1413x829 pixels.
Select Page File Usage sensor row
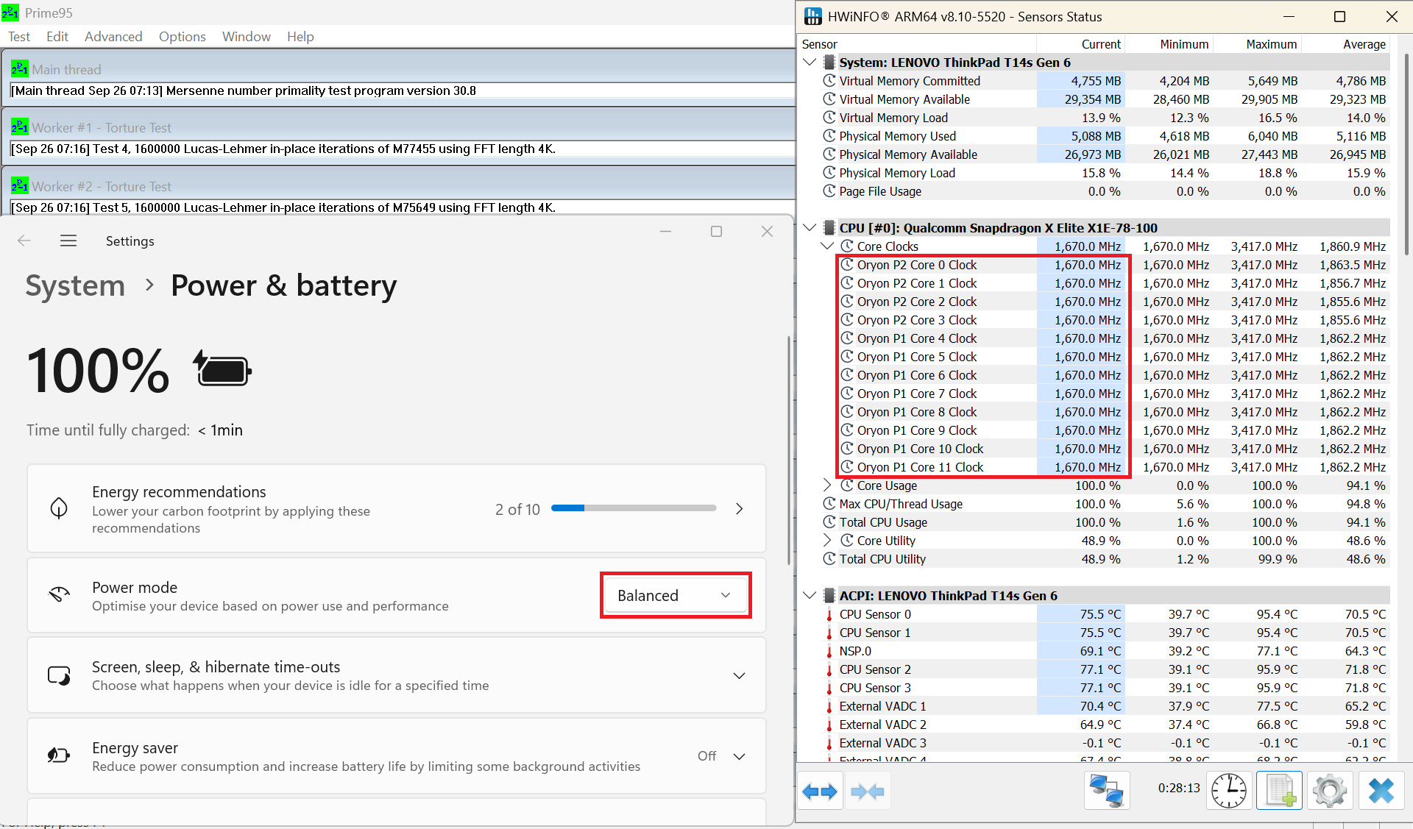[x=1104, y=191]
